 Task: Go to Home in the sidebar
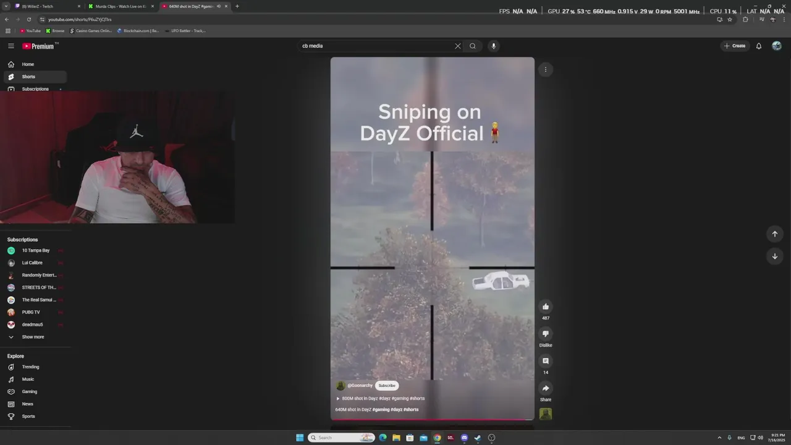pyautogui.click(x=35, y=64)
